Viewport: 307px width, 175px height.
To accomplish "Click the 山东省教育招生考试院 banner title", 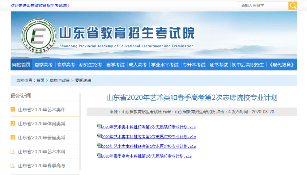I will click(x=127, y=33).
